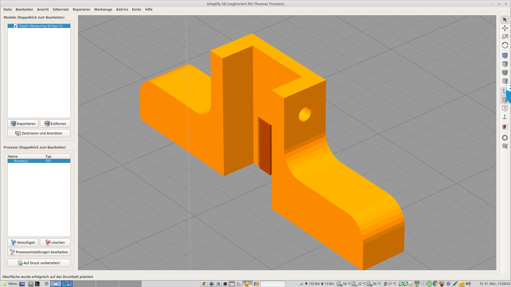Select the arrow selection tool
The image size is (511, 287).
click(x=505, y=20)
